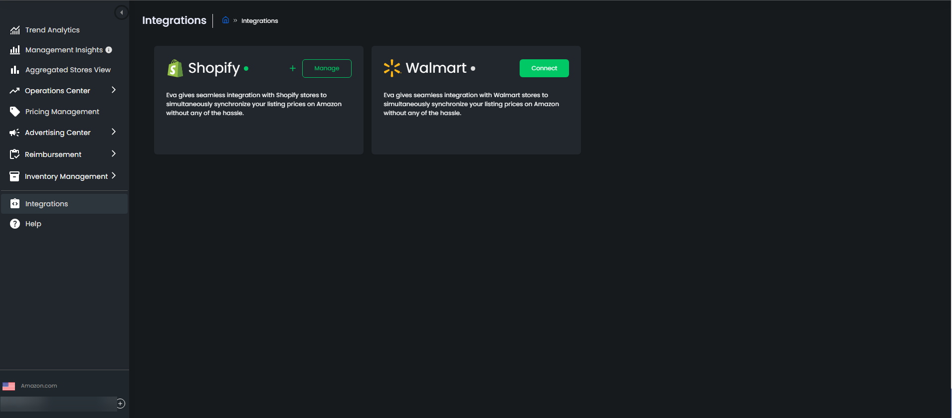The width and height of the screenshot is (952, 418).
Task: Expand the Advertising Center chevron
Action: [x=114, y=132]
